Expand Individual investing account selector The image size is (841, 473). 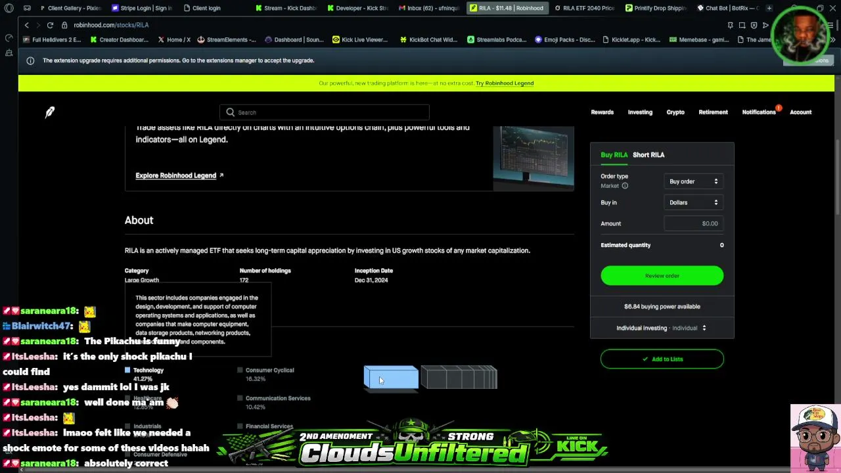[x=662, y=328]
